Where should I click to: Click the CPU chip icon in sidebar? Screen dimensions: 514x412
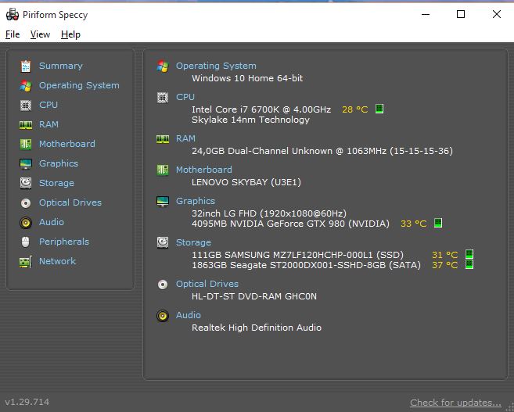click(26, 106)
